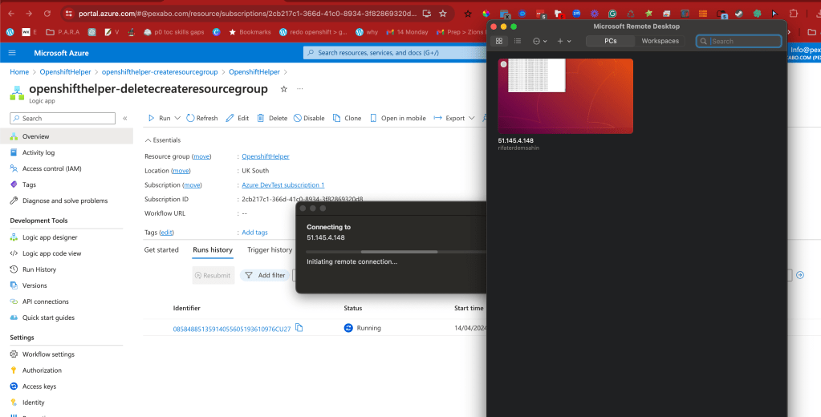
Task: Open the 'p0 toc skills gaps' bookmark
Action: (174, 32)
